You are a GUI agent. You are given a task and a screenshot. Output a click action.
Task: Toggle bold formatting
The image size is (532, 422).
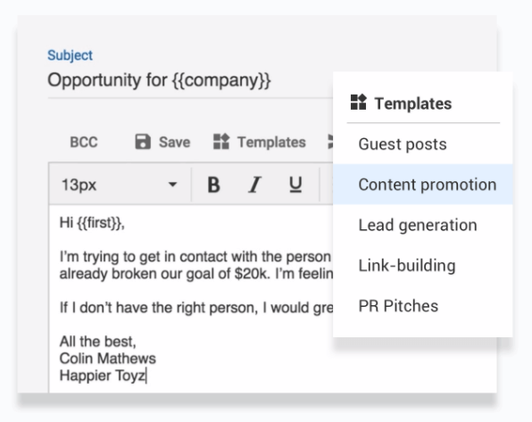(x=213, y=185)
